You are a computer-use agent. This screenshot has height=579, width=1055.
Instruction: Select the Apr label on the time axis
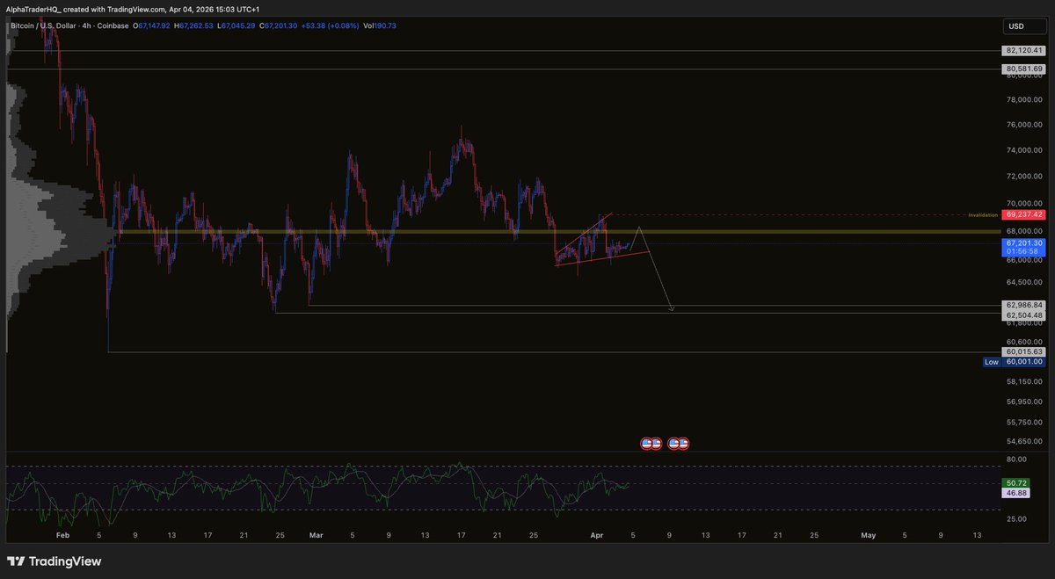[596, 534]
